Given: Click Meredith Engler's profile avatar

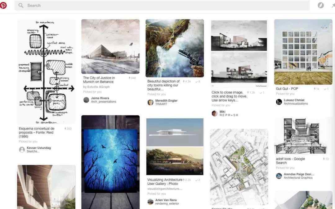Looking at the screenshot, I should [150, 102].
